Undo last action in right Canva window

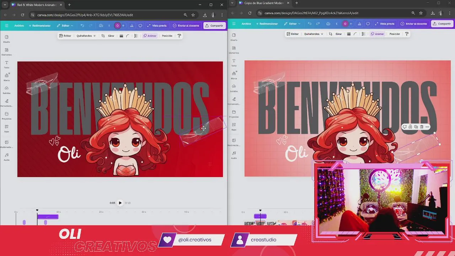pos(309,24)
